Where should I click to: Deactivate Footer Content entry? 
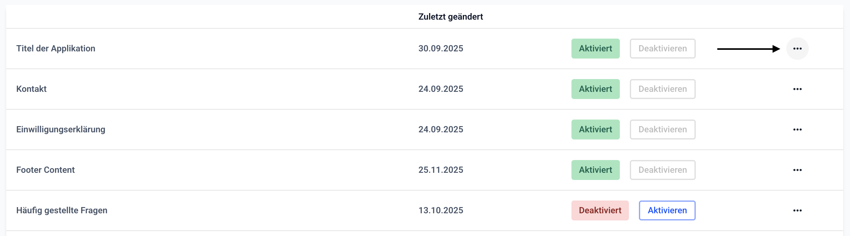tap(662, 170)
